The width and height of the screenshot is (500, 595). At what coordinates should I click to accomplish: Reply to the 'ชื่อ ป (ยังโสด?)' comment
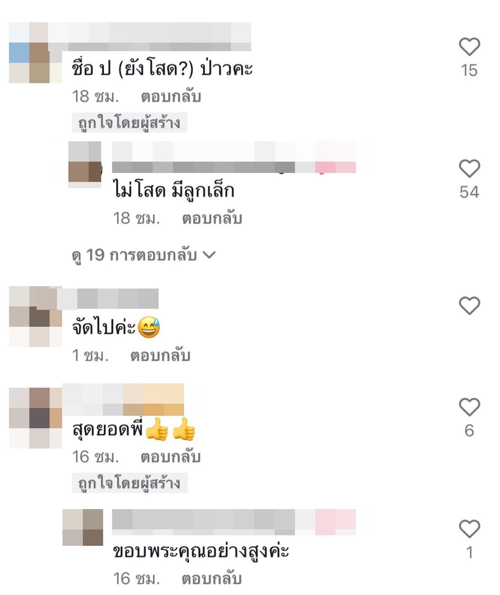(171, 97)
